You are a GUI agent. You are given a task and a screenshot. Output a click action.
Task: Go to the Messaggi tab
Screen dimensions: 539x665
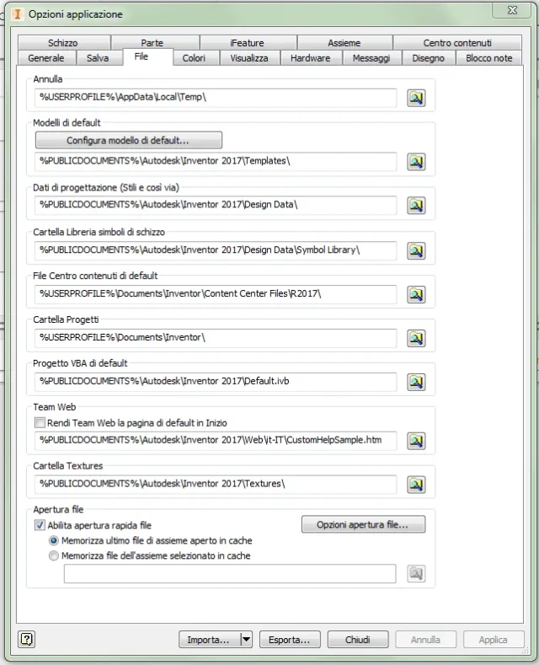tap(371, 58)
